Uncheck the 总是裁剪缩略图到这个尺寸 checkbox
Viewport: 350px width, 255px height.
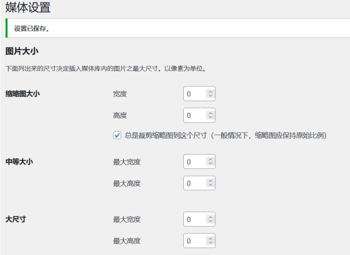coord(117,135)
